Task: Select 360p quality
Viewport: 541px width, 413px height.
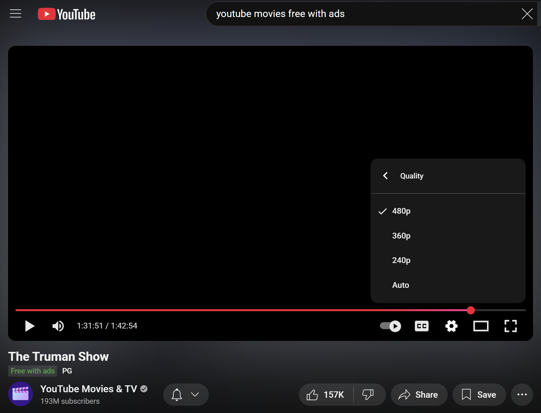Action: point(448,236)
